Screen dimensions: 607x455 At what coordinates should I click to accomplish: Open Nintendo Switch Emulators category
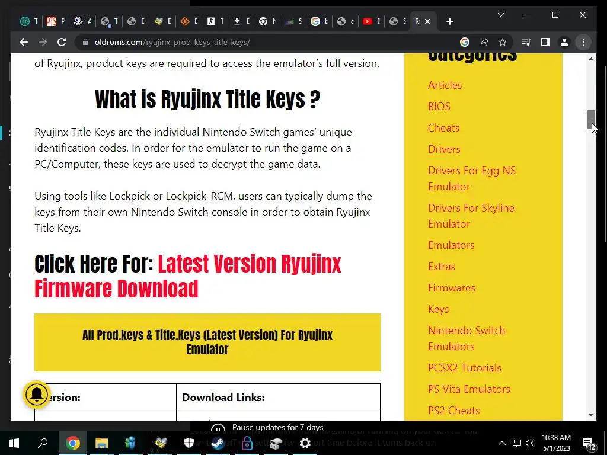tap(467, 338)
